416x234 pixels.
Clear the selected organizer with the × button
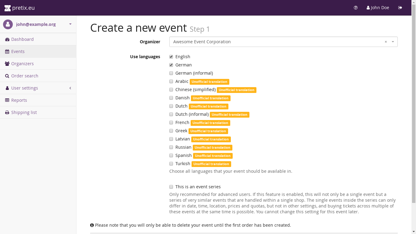[x=386, y=42]
